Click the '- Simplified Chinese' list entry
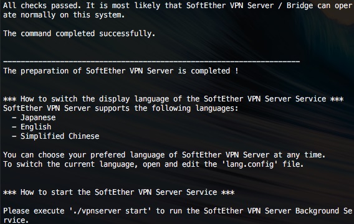Viewport: 354px width, 224px height. 55,136
